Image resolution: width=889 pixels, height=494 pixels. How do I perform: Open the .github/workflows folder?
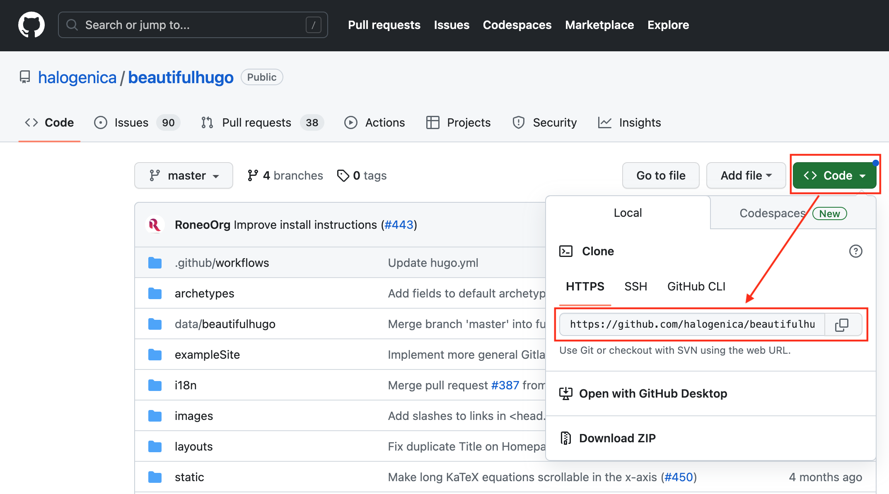point(222,263)
